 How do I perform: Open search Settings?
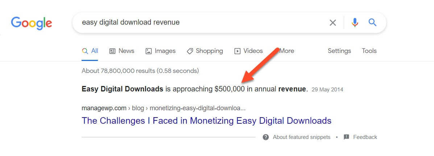339,51
